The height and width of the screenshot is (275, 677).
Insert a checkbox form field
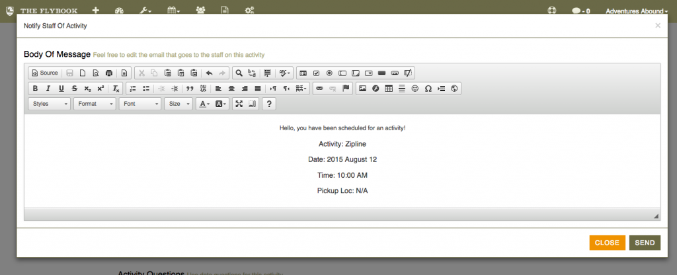pyautogui.click(x=316, y=73)
